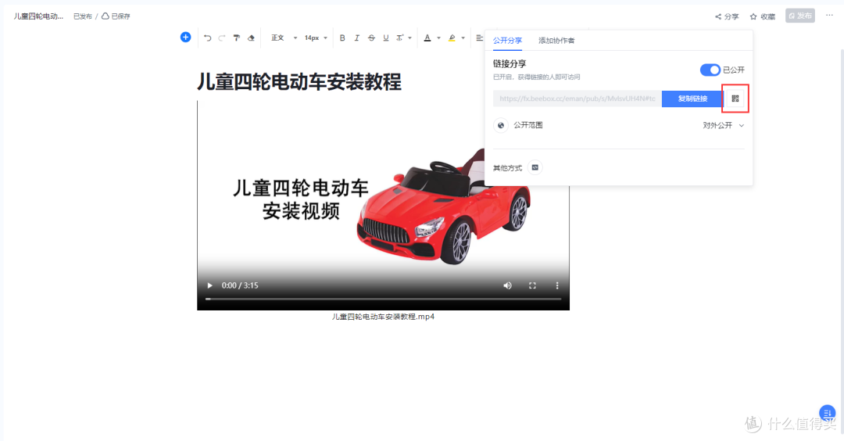844x441 pixels.
Task: Open the more options ellipsis menu
Action: pos(829,15)
